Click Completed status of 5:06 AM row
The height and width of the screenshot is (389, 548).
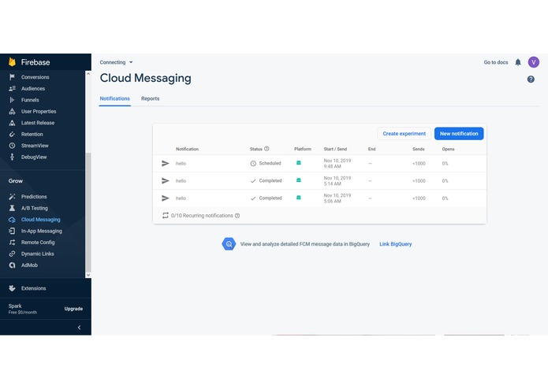(x=266, y=198)
